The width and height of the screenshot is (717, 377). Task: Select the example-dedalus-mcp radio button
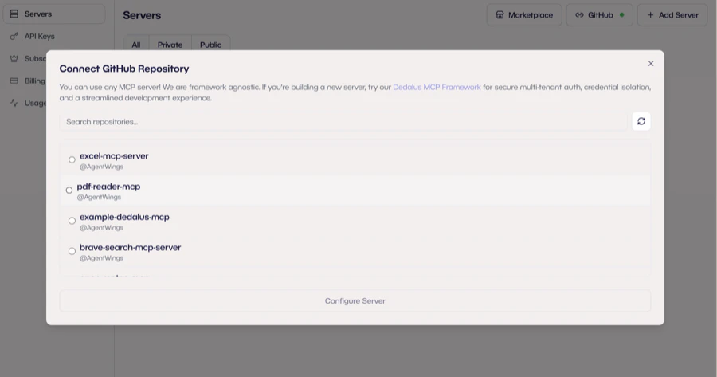click(72, 221)
